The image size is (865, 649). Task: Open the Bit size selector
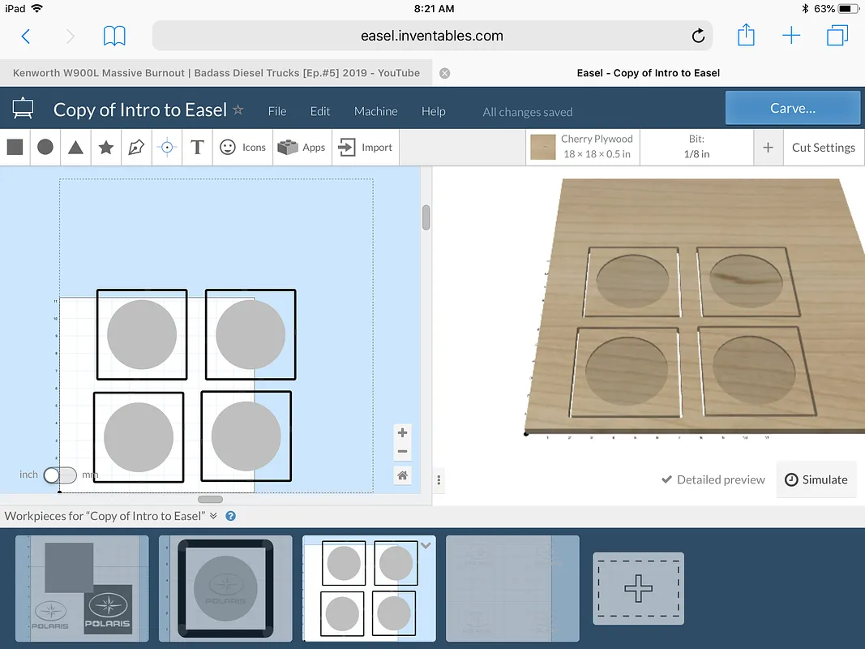point(696,147)
